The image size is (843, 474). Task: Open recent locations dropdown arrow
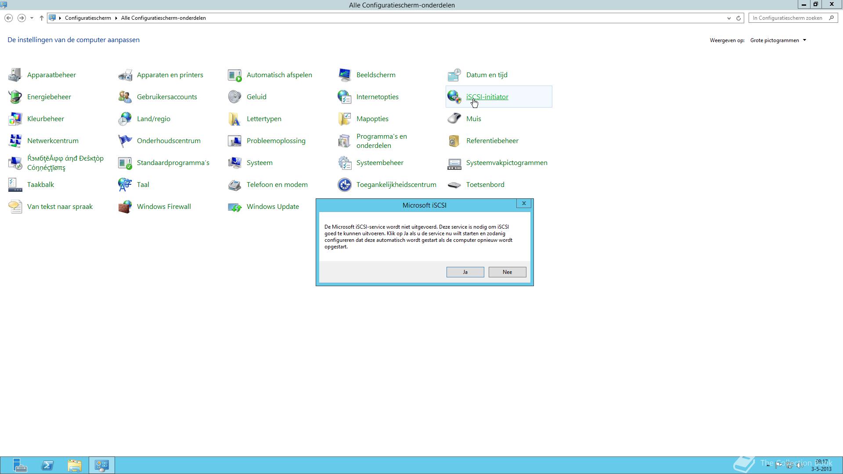[x=32, y=18]
